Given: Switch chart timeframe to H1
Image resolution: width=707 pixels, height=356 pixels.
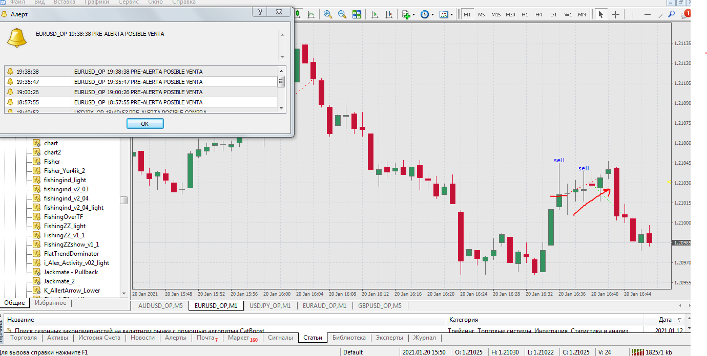Looking at the screenshot, I should point(525,14).
